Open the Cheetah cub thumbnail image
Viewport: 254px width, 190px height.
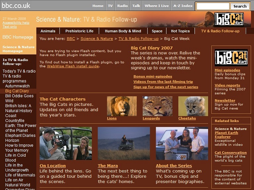[193, 106]
